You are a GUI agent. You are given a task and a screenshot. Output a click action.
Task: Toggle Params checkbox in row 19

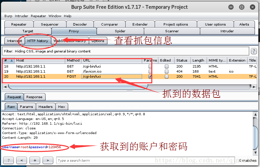(150, 72)
